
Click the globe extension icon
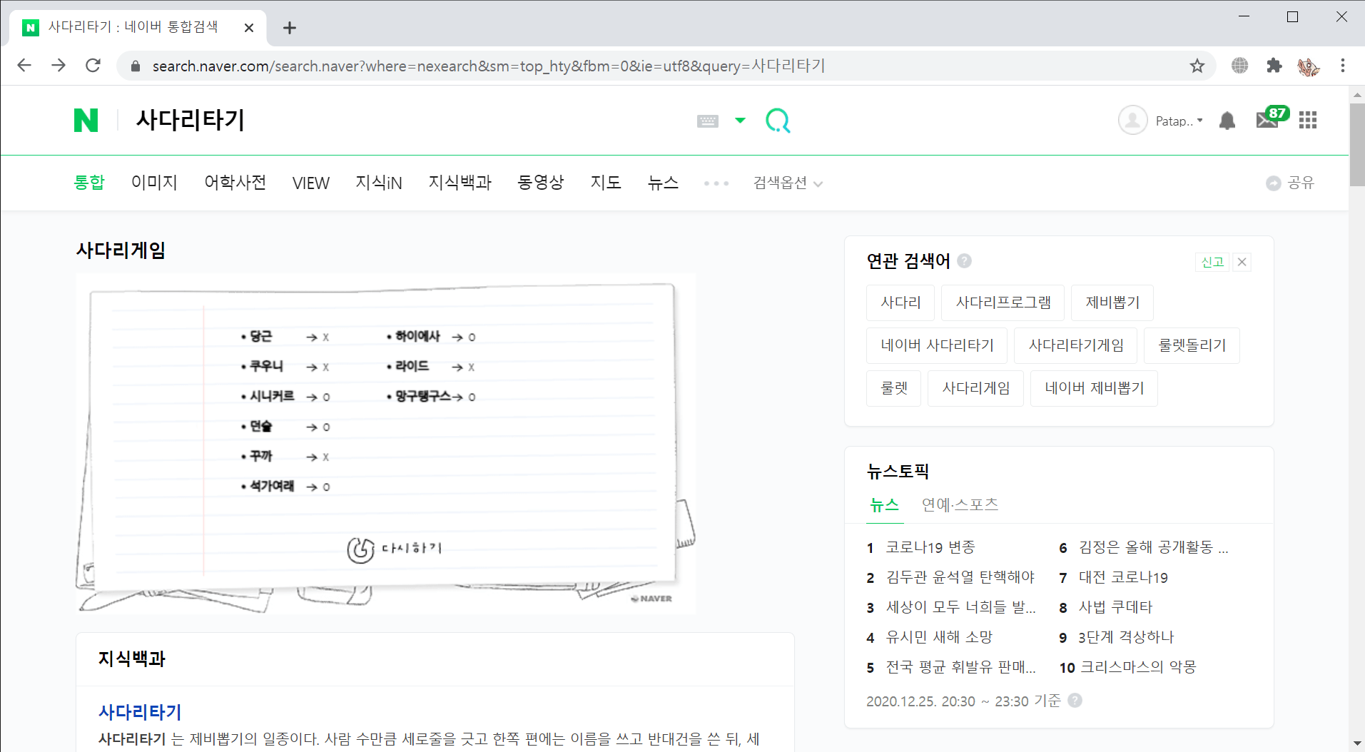1240,66
